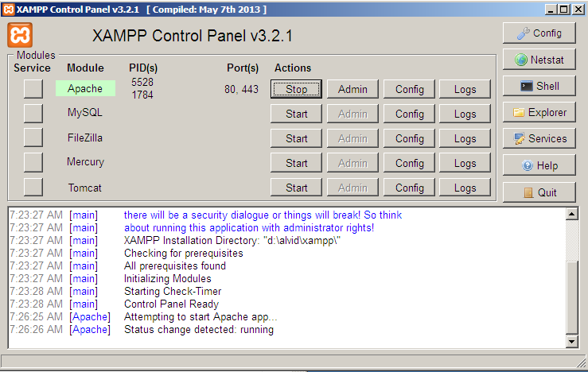Open the Help button
588x372 pixels.
click(539, 165)
